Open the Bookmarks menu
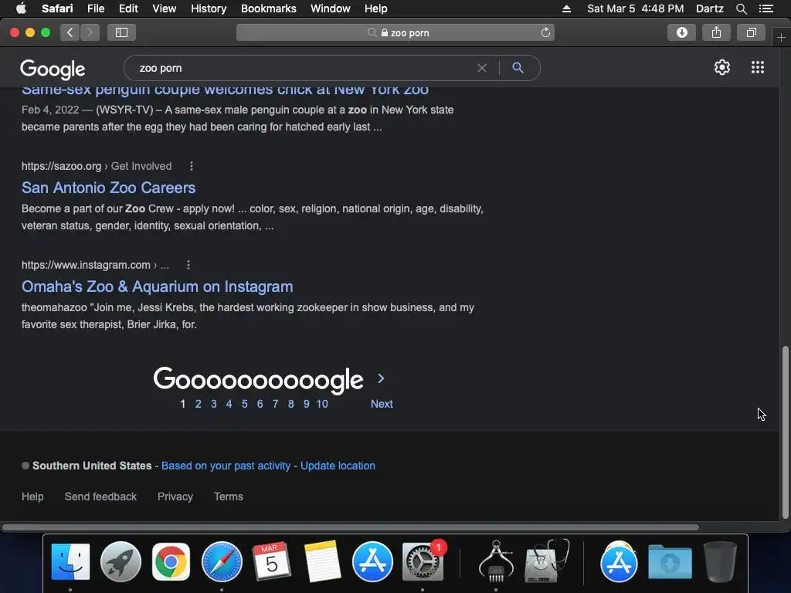791x593 pixels. (268, 8)
